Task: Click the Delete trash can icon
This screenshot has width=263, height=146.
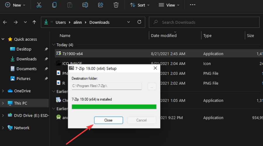Action: [x=116, y=5]
